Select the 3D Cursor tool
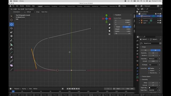This screenshot has height=96, width=171. click(11, 20)
